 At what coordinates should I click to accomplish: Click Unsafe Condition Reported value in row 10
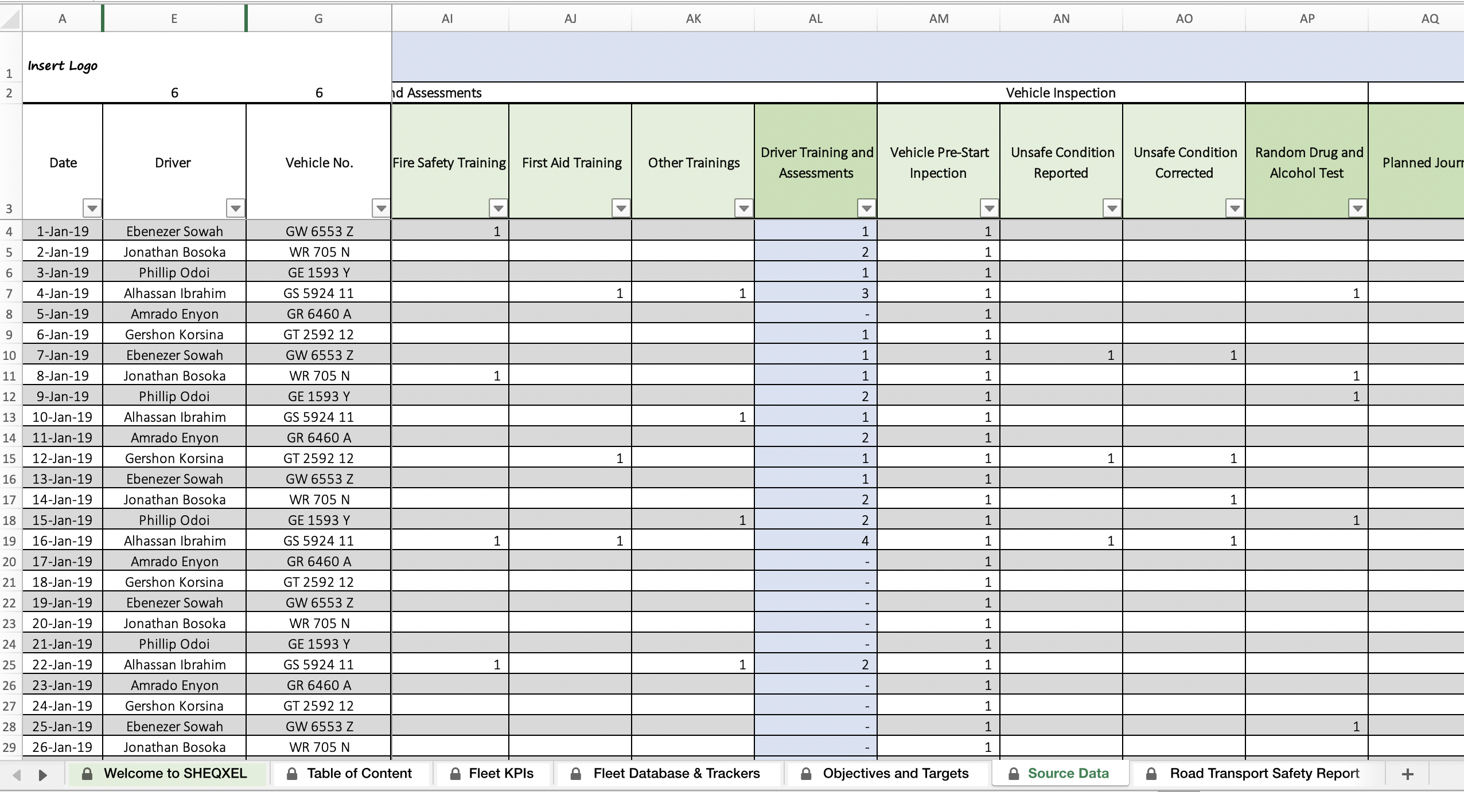1061,355
